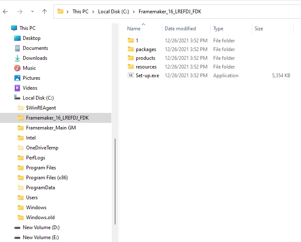Open OneDriveTemp folder in the tree
Image resolution: width=301 pixels, height=242 pixels.
(42, 148)
